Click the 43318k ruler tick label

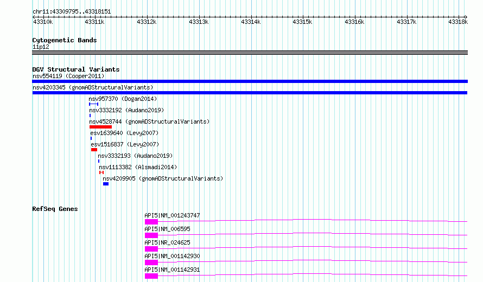pyautogui.click(x=458, y=22)
